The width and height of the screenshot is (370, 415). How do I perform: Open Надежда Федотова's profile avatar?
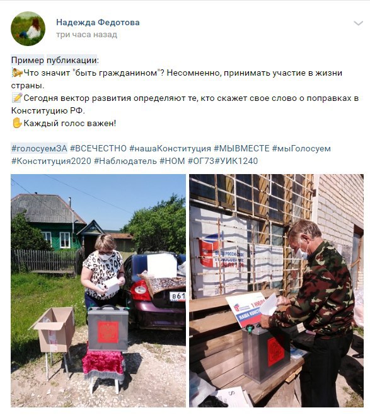coord(28,28)
